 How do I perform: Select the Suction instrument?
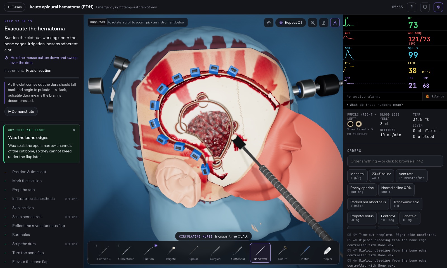149,253
